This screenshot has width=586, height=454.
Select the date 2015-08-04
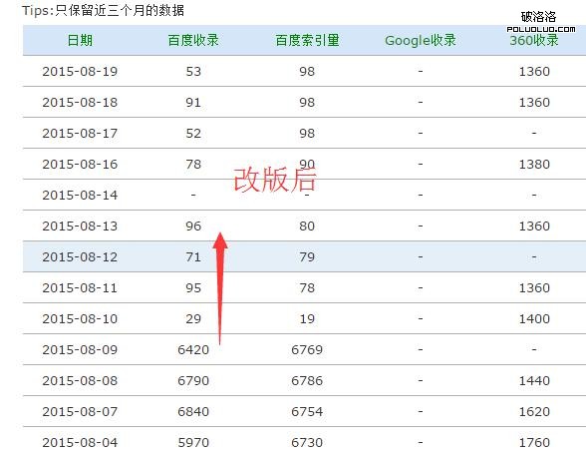pyautogui.click(x=80, y=442)
